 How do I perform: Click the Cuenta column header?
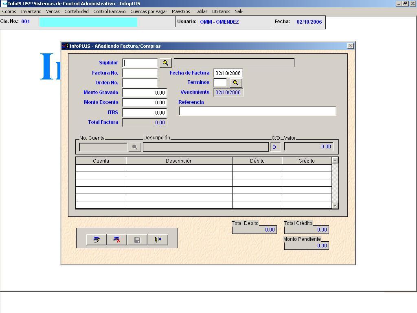pos(101,161)
